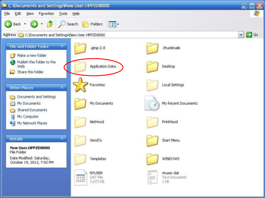The height and width of the screenshot is (198, 265).
Task: Open the View menu
Action: coord(30,14)
